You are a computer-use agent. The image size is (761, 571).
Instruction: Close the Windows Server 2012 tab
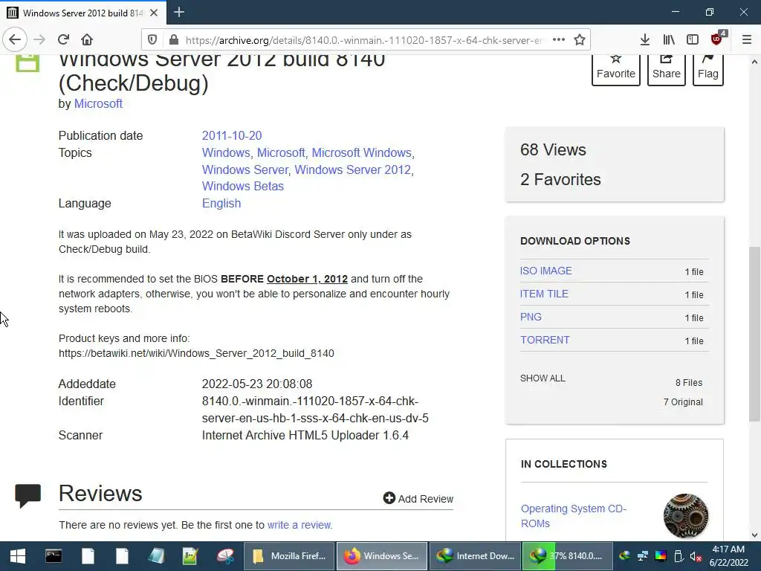coord(154,13)
